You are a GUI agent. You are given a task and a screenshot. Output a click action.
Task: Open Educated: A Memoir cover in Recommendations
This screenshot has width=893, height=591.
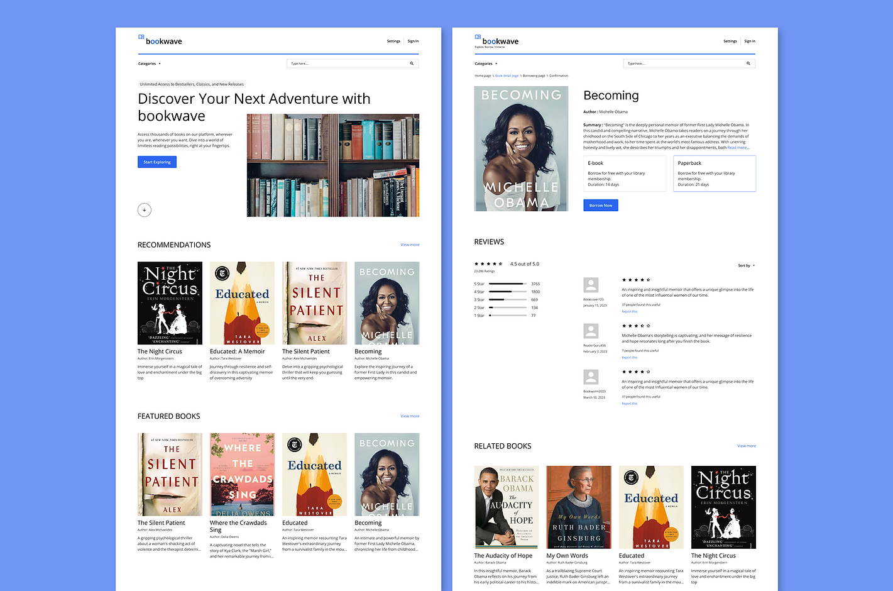click(x=242, y=303)
